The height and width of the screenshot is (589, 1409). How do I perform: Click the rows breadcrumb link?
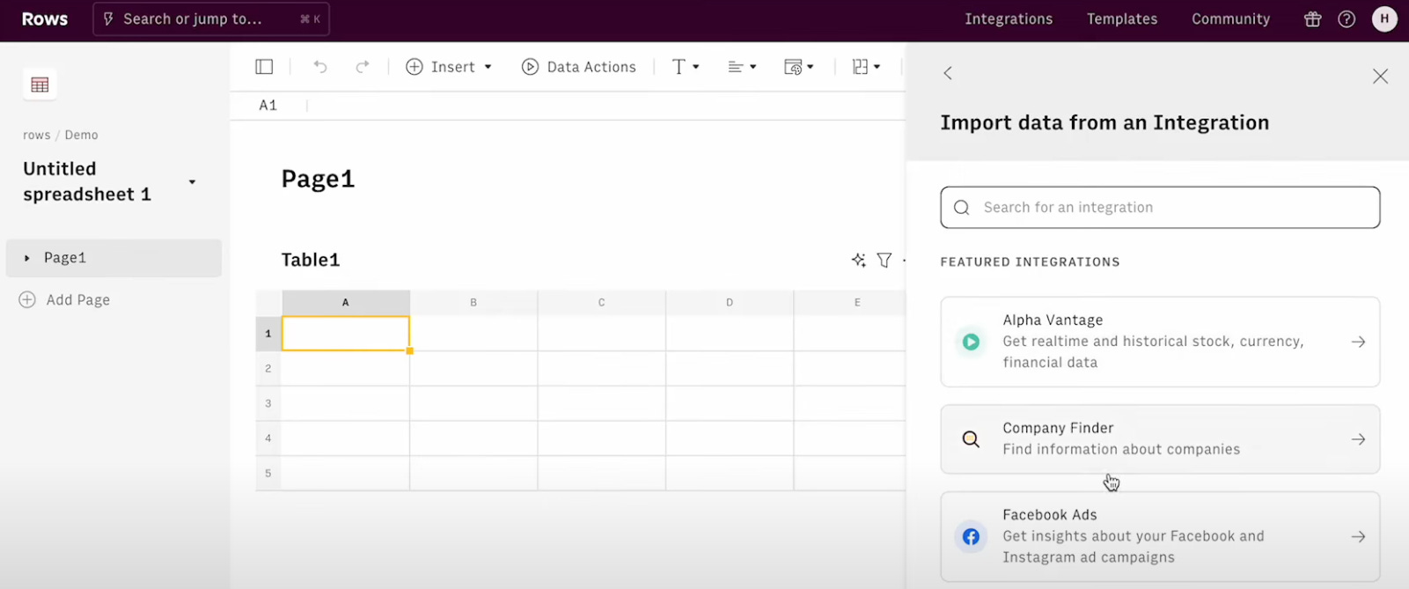point(37,135)
